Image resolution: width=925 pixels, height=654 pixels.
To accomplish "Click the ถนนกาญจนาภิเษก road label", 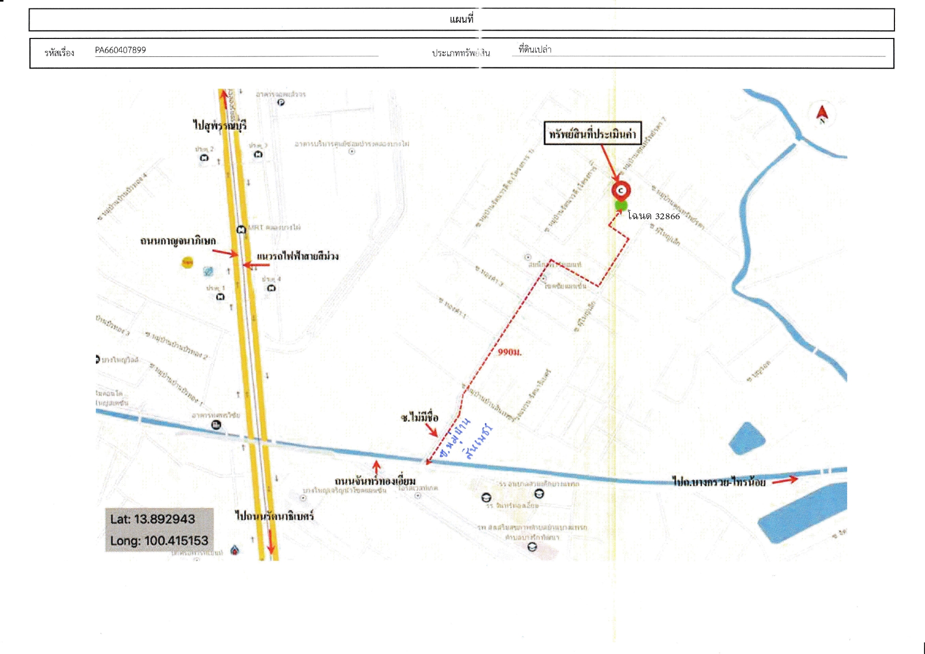I will coord(178,241).
